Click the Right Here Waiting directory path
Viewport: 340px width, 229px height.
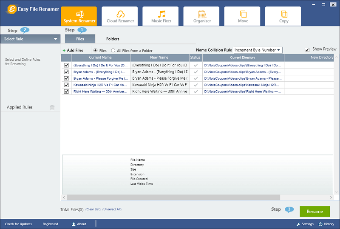click(x=242, y=92)
